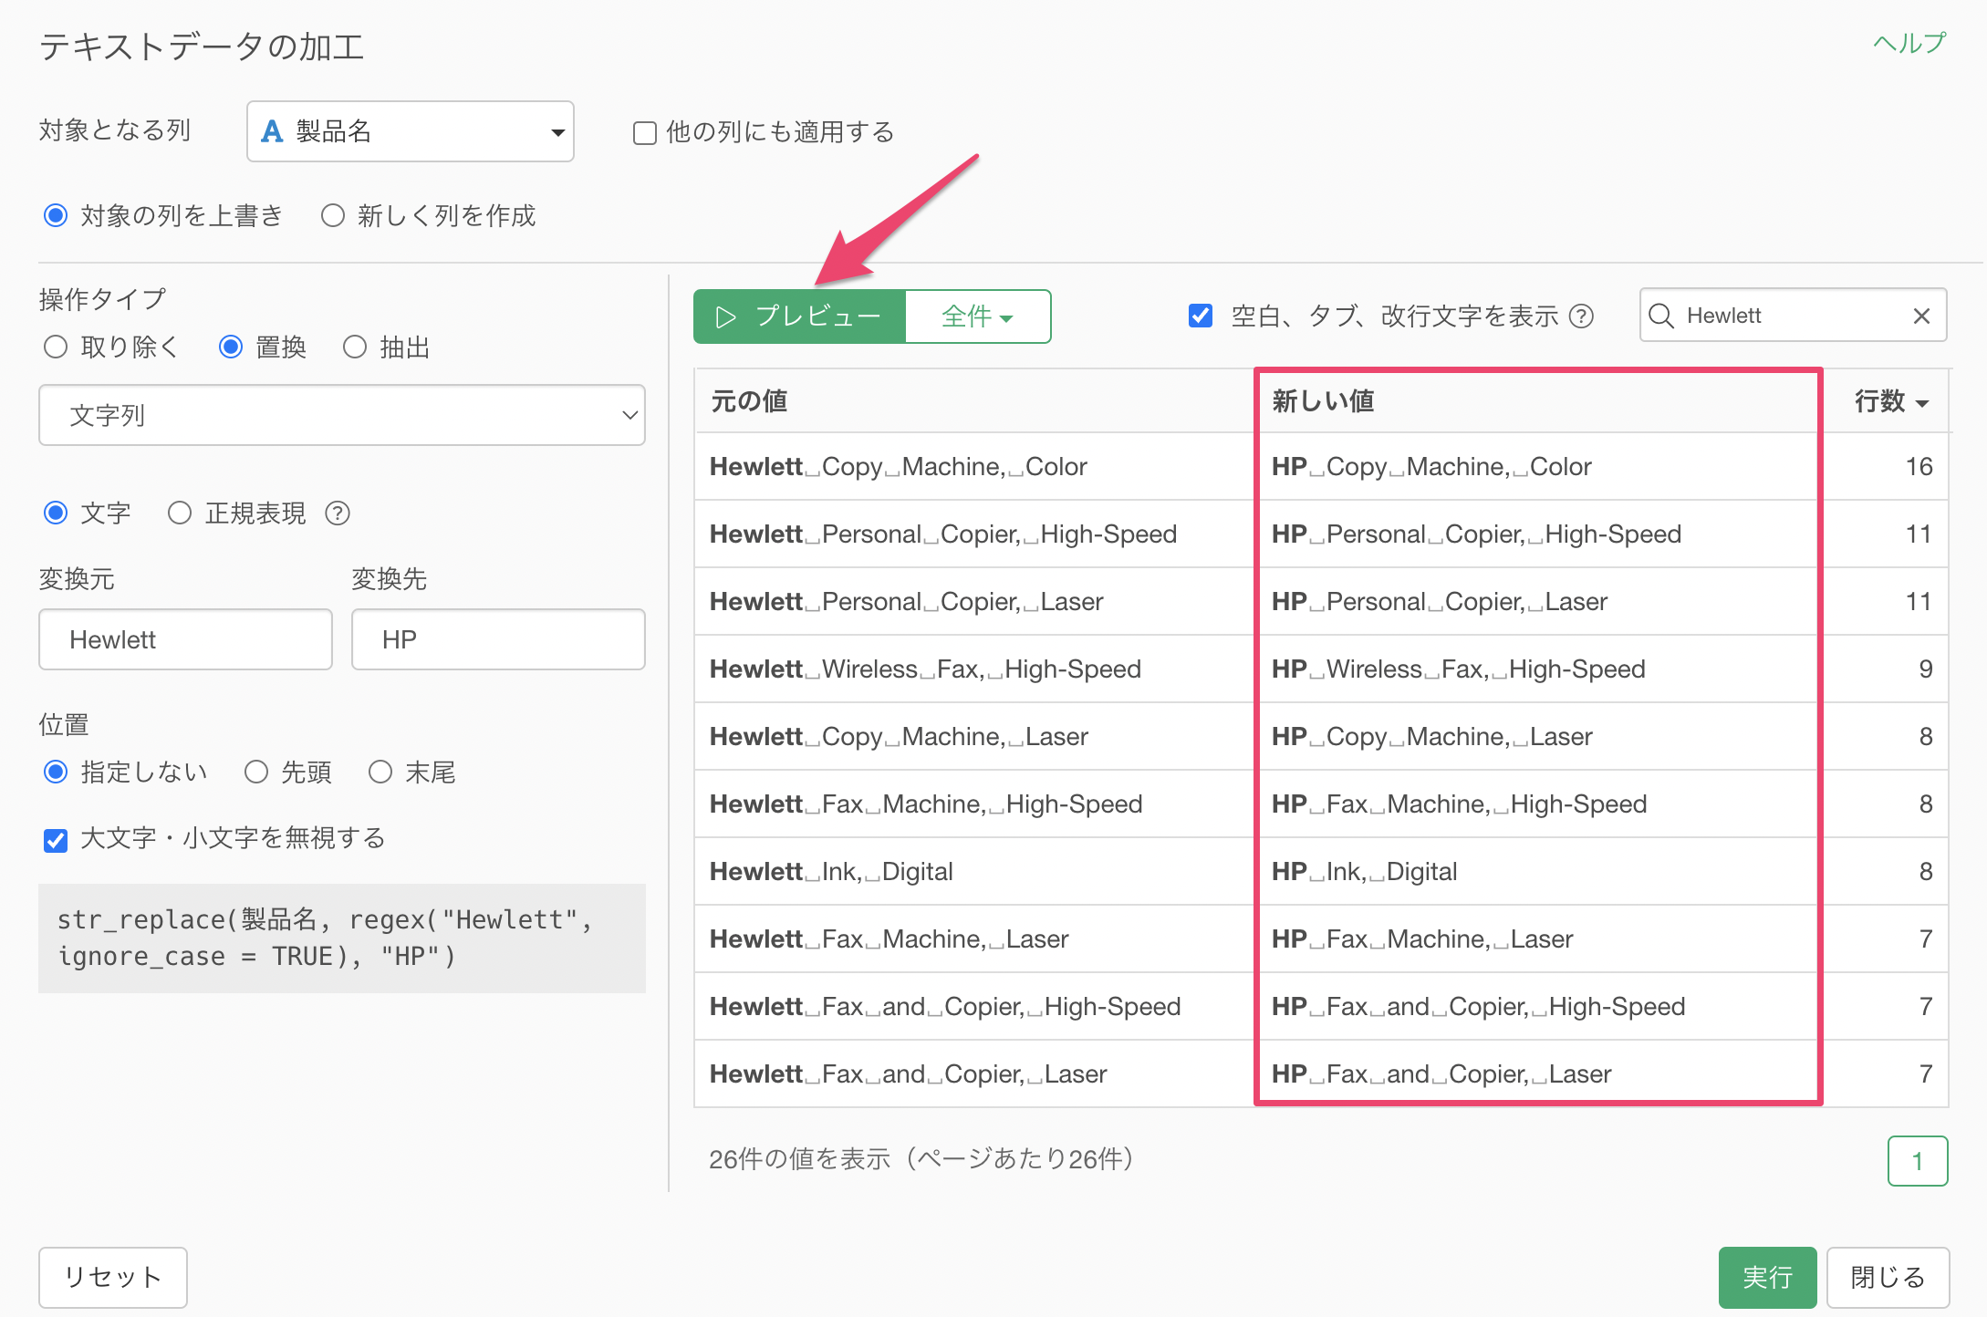Click the Hewlett search field
Screen dimensions: 1987x1317
[1793, 316]
